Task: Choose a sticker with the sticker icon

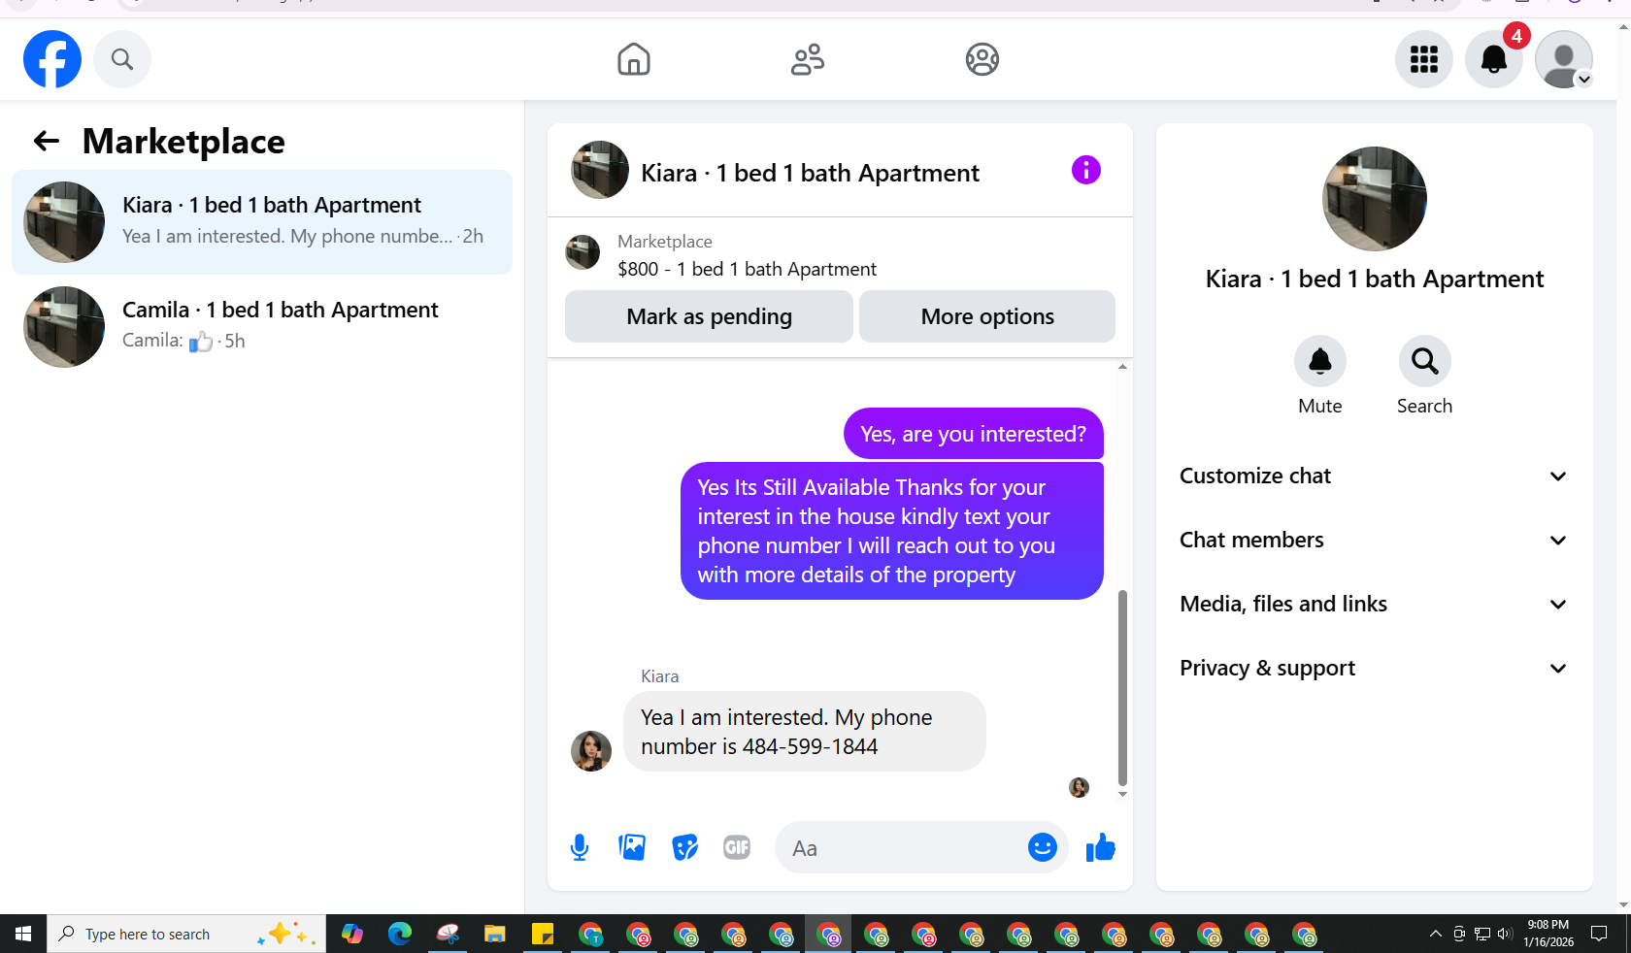Action: coord(684,847)
